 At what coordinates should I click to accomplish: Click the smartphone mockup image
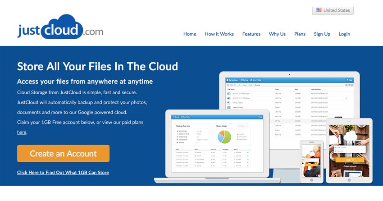(311, 161)
